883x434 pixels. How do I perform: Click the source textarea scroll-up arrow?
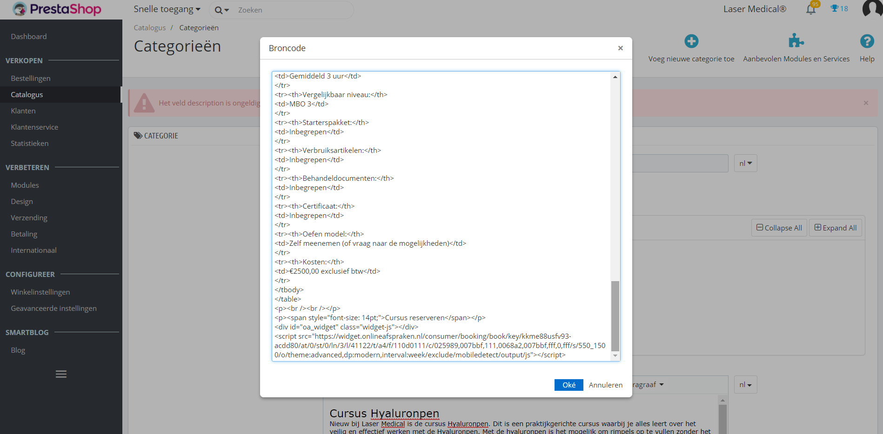tap(615, 77)
